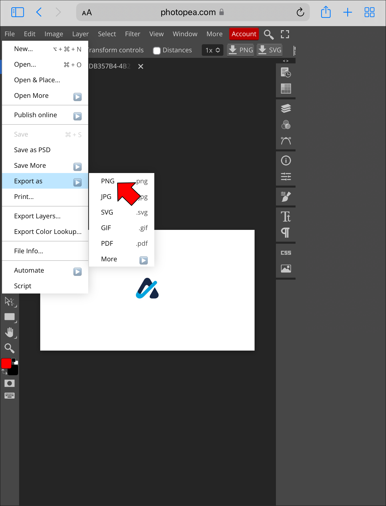Open the History panel icon
Screen dimensions: 386x506
(x=286, y=73)
